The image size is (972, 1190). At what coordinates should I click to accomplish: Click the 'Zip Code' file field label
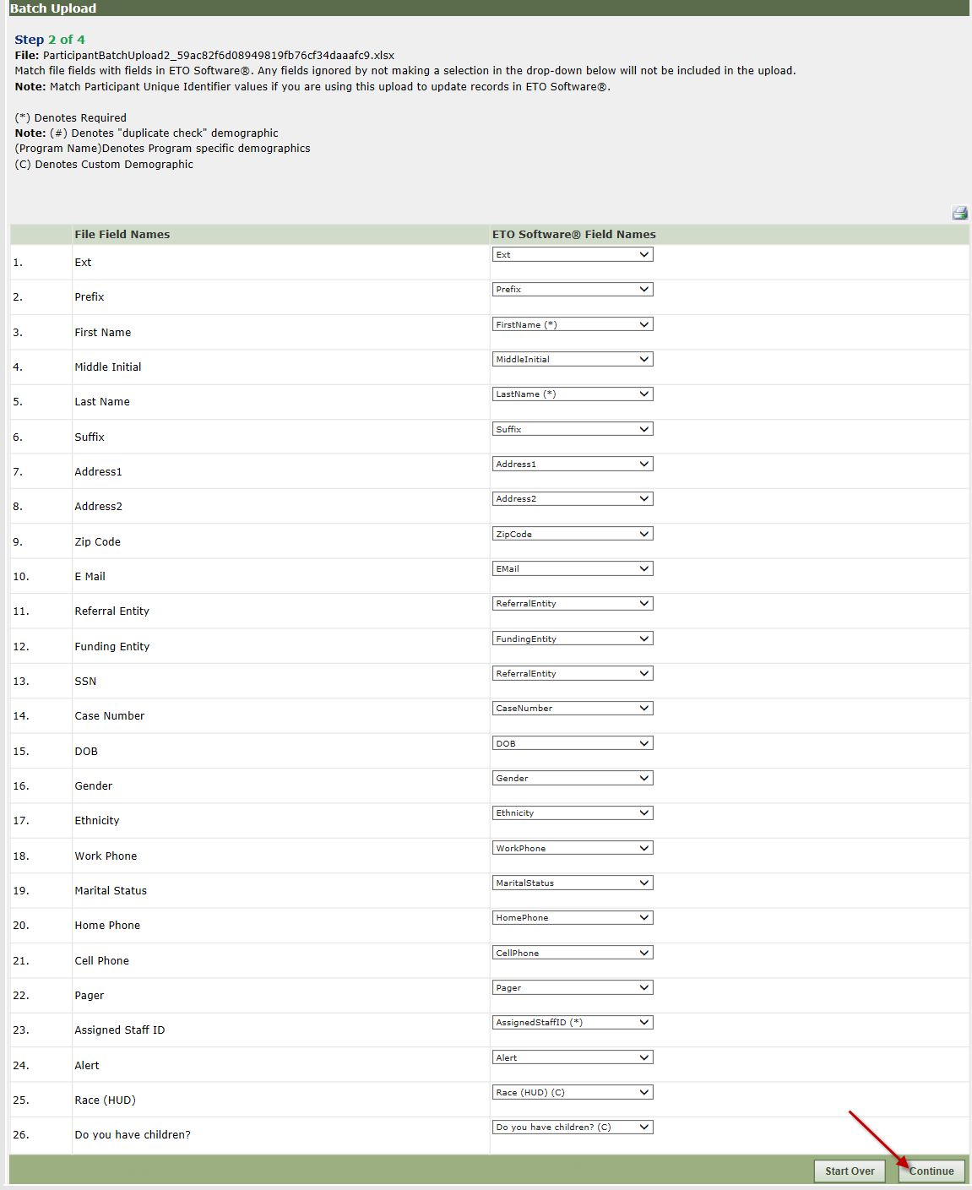[98, 542]
